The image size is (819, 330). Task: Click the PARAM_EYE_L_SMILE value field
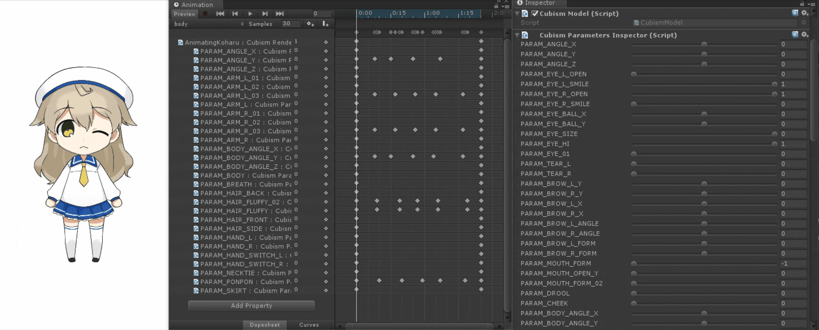(794, 84)
